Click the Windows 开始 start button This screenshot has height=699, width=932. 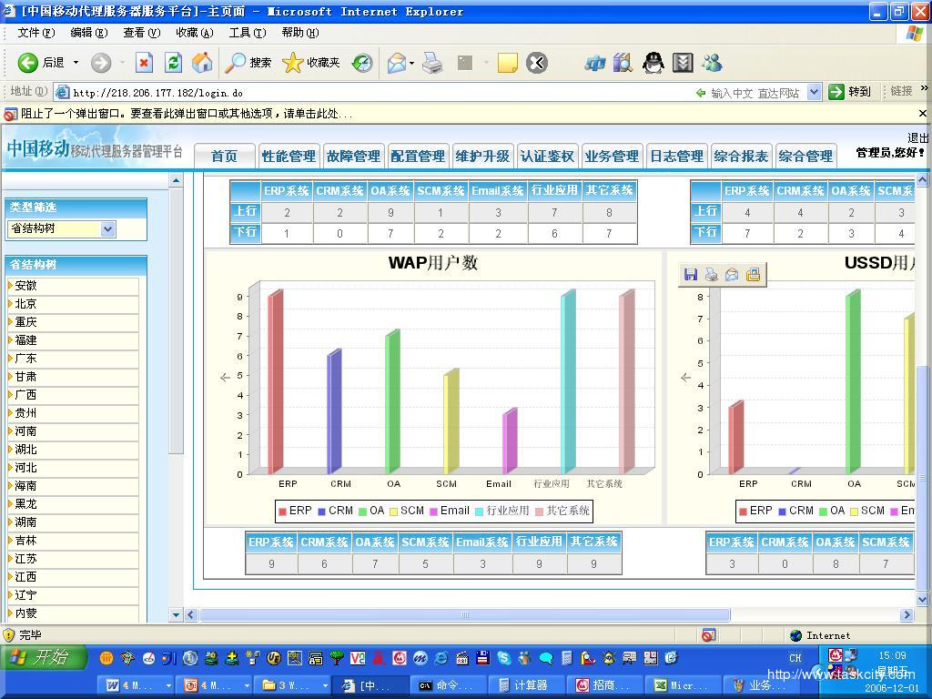[x=44, y=657]
